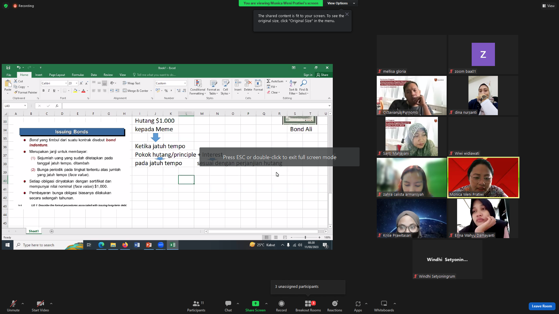Expand audio options caret beside Unmute
Screen dimensions: 559x314
click(x=23, y=304)
